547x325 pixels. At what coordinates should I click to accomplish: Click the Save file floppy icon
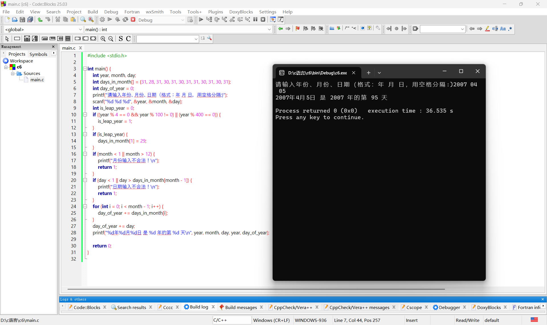22,20
